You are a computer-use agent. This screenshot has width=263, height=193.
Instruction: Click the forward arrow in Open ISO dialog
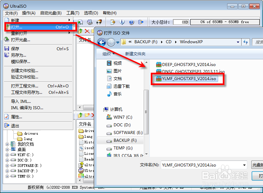coord(111,42)
